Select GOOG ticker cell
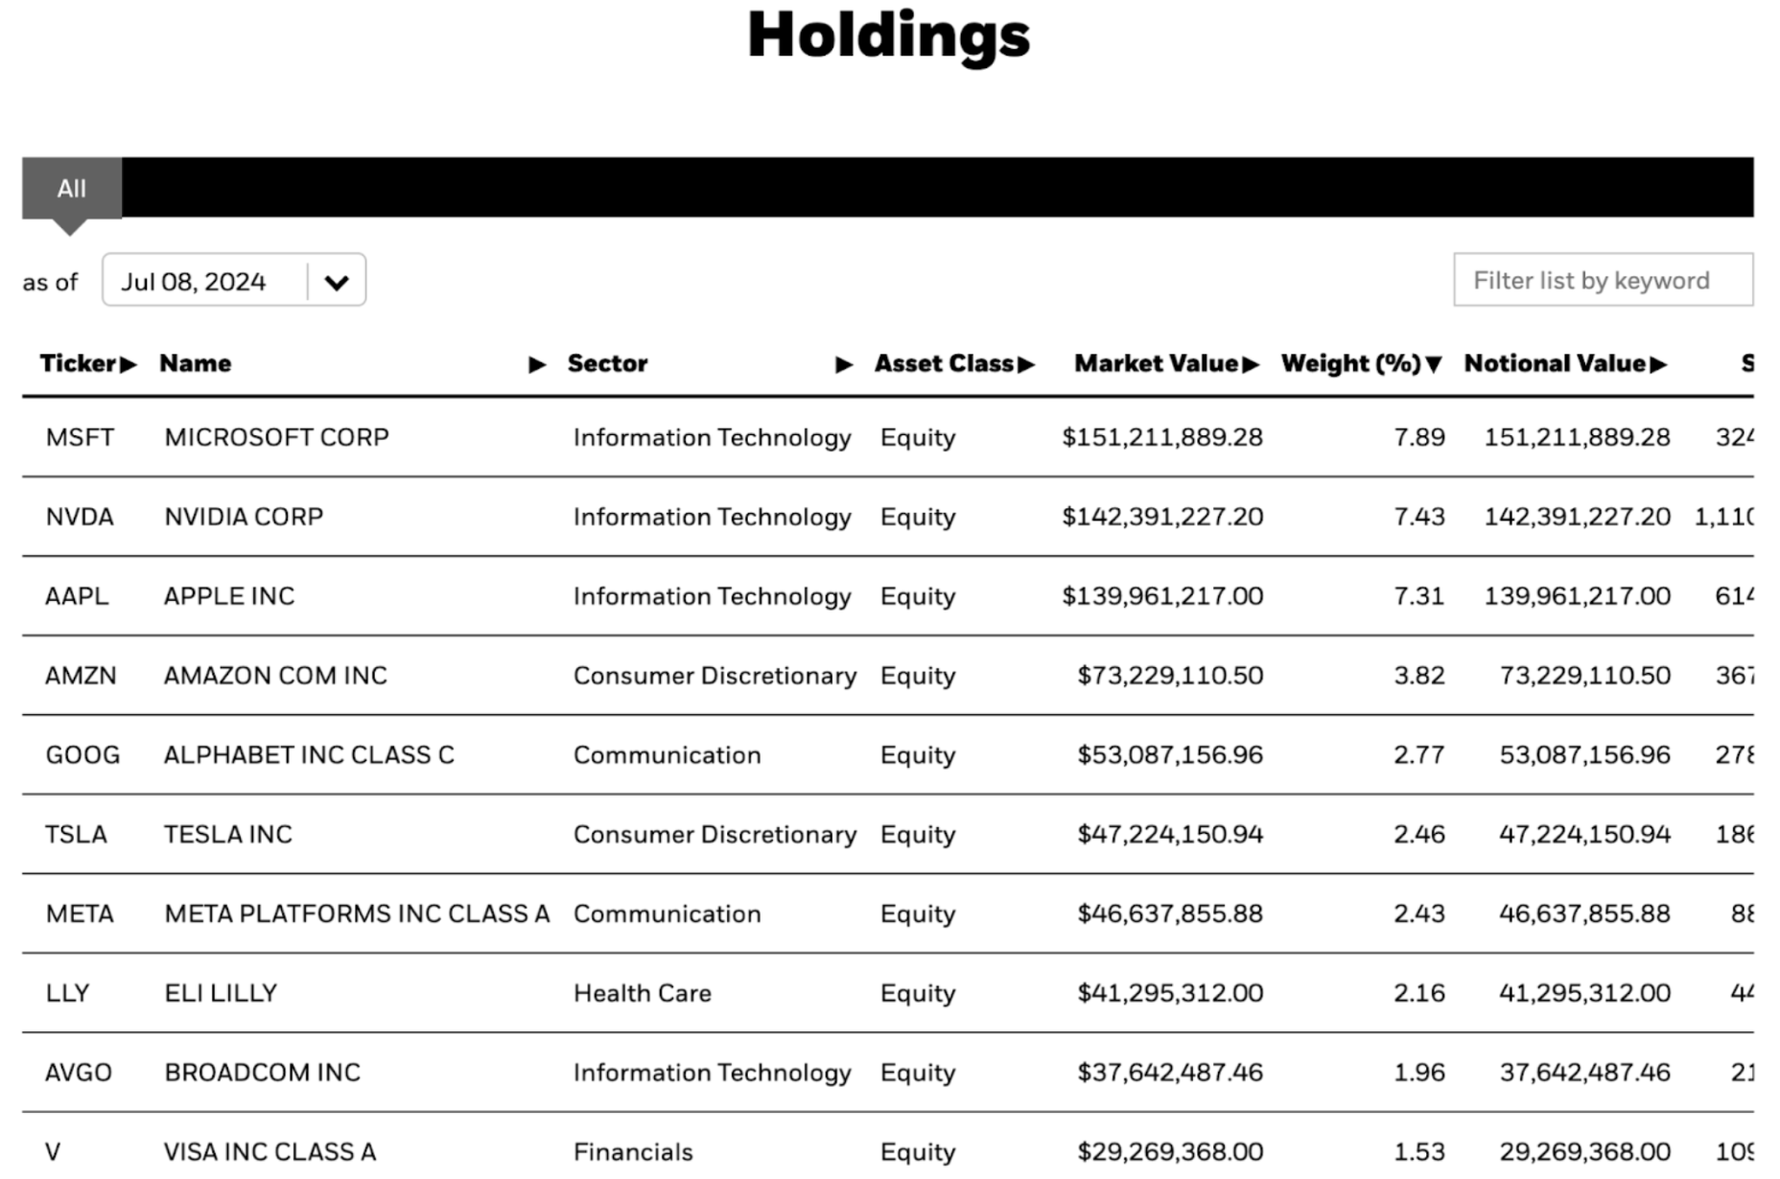This screenshot has height=1179, width=1780. pos(83,756)
